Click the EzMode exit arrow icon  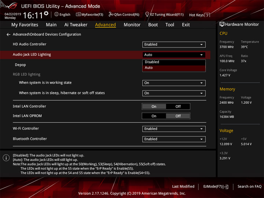[226, 187]
